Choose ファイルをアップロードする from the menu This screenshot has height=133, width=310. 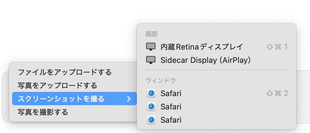[65, 72]
